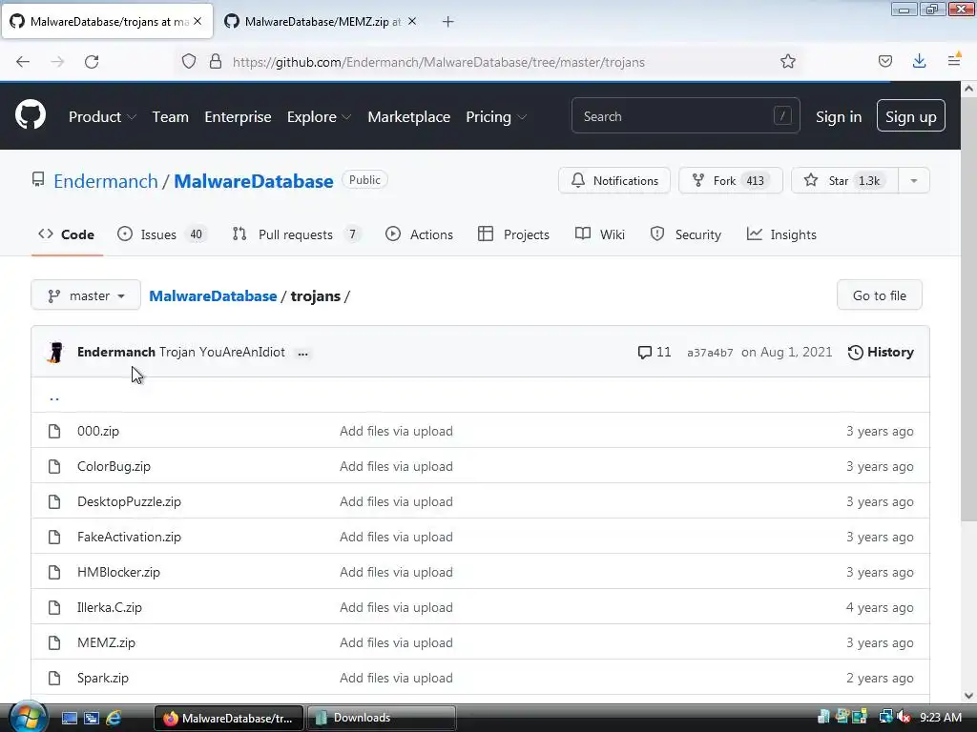Screen dimensions: 977x732
Task: Open the 11 comments bubble icon
Action: pos(644,353)
